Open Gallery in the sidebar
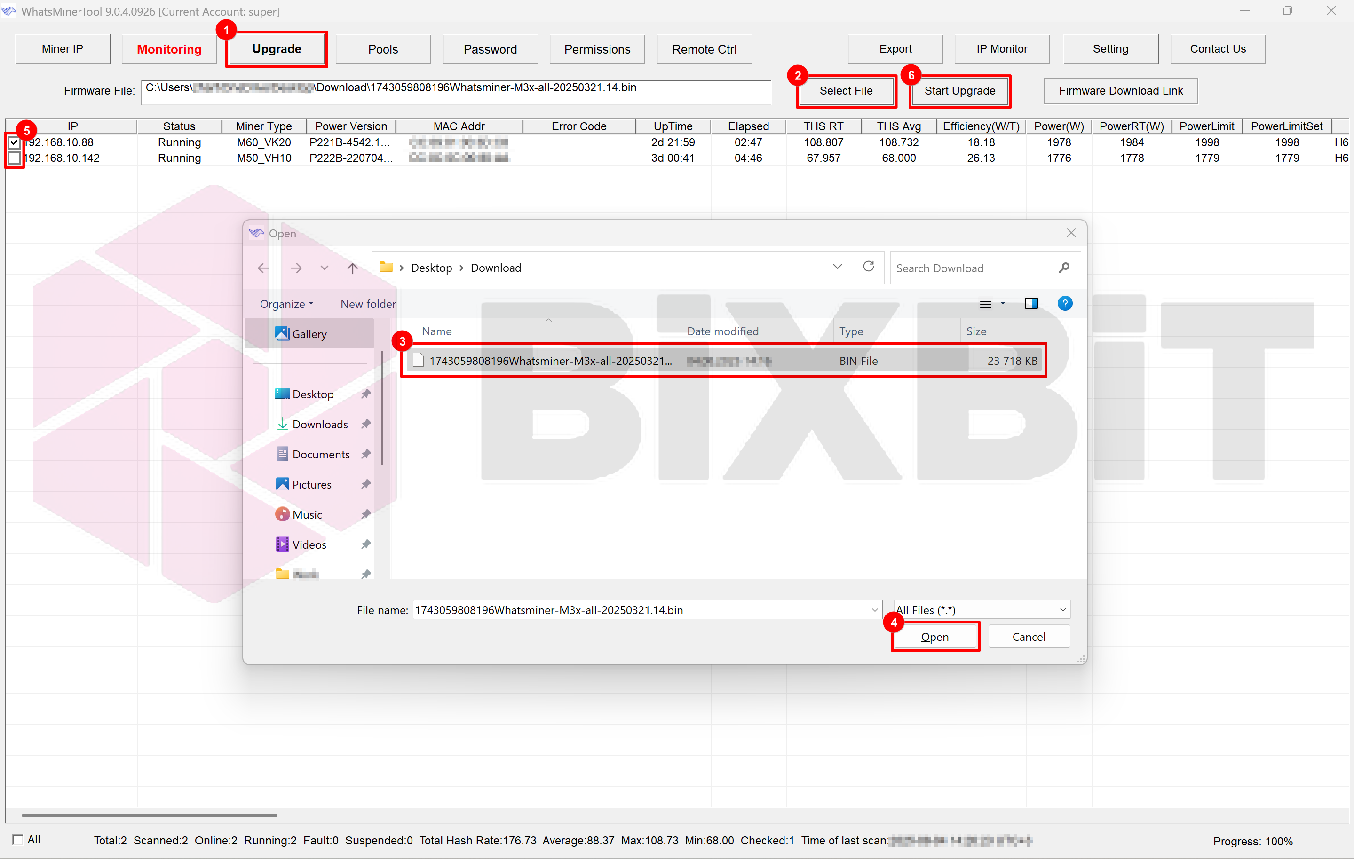Image resolution: width=1354 pixels, height=859 pixels. pyautogui.click(x=309, y=334)
